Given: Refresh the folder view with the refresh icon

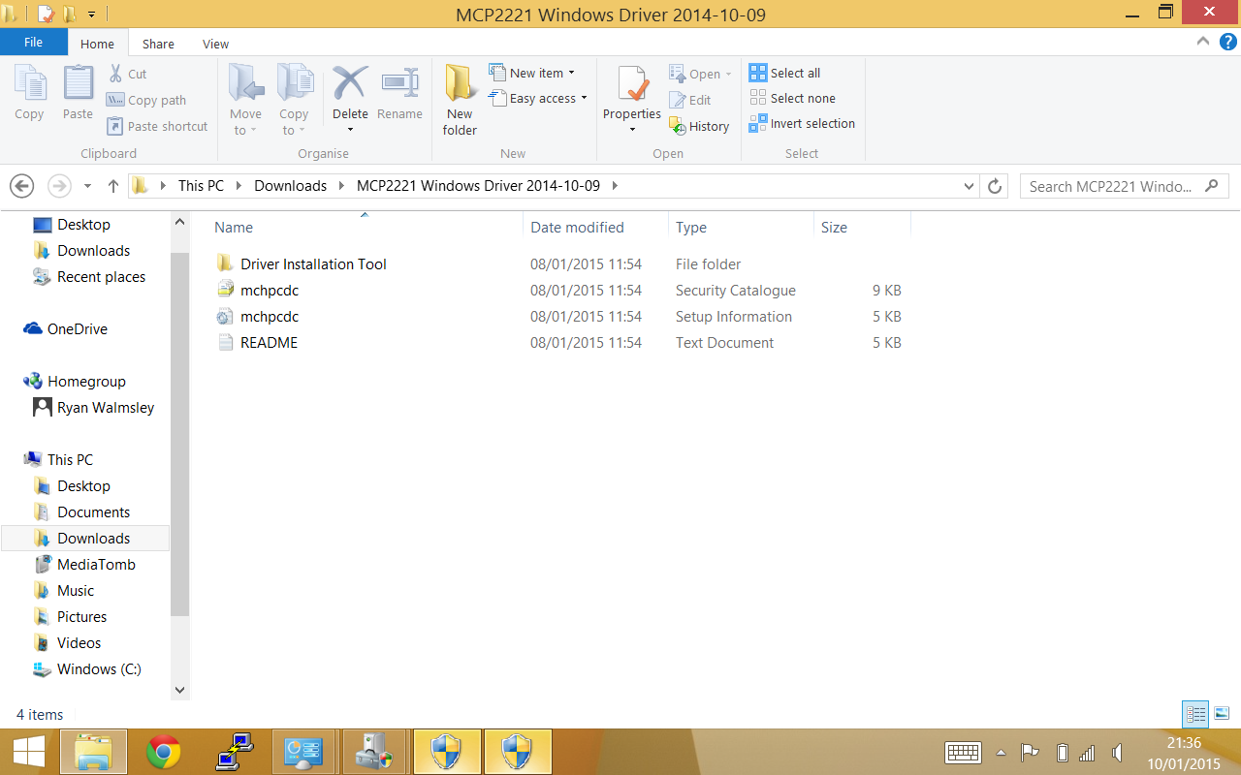Looking at the screenshot, I should 994,185.
